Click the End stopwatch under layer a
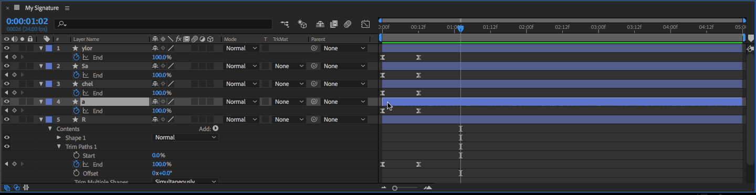This screenshot has height=195, width=756. [x=76, y=111]
